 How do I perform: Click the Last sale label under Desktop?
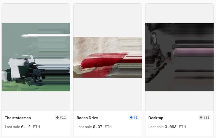(x=156, y=127)
